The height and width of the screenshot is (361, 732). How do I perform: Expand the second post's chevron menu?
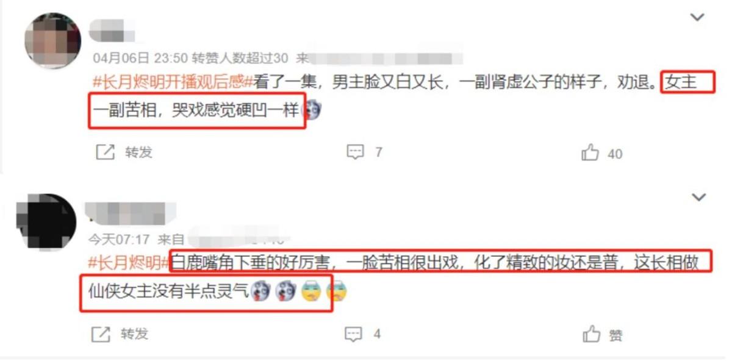coord(697,197)
